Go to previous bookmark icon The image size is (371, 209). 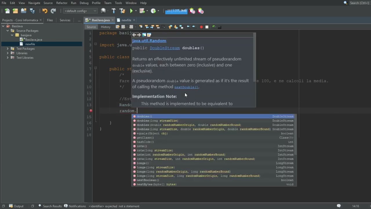(170, 27)
